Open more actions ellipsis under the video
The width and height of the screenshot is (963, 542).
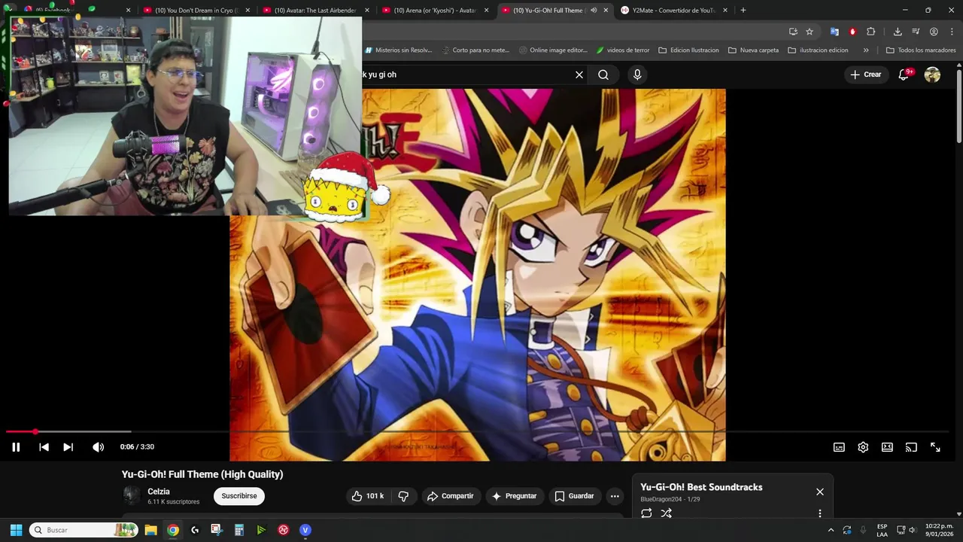pyautogui.click(x=615, y=496)
